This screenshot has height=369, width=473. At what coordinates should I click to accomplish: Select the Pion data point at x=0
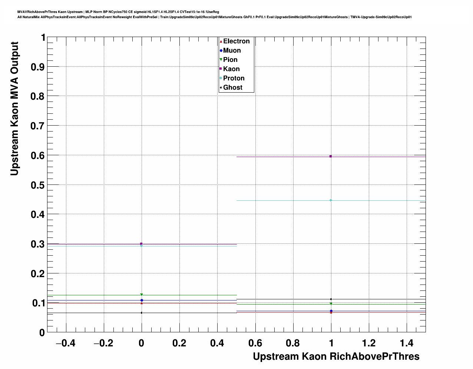pyautogui.click(x=141, y=295)
